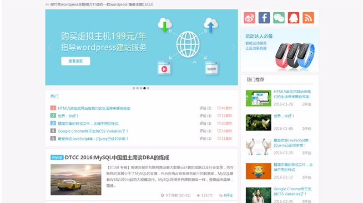Open sidebar Minion thumbnail

[x=258, y=171]
